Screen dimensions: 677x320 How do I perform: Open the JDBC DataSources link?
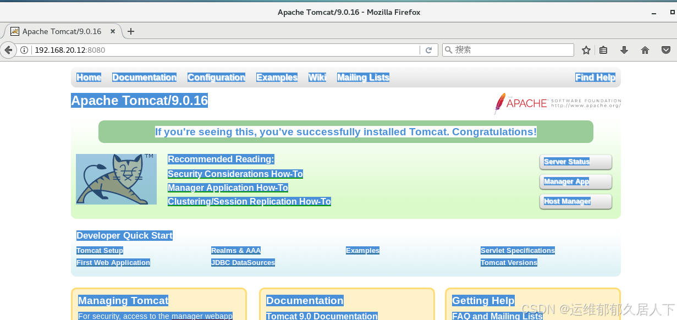tap(243, 263)
